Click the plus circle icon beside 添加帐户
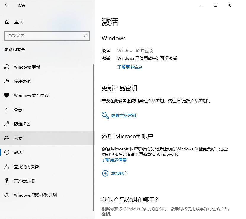Image resolution: width=246 pixels, height=219 pixels. (105, 173)
